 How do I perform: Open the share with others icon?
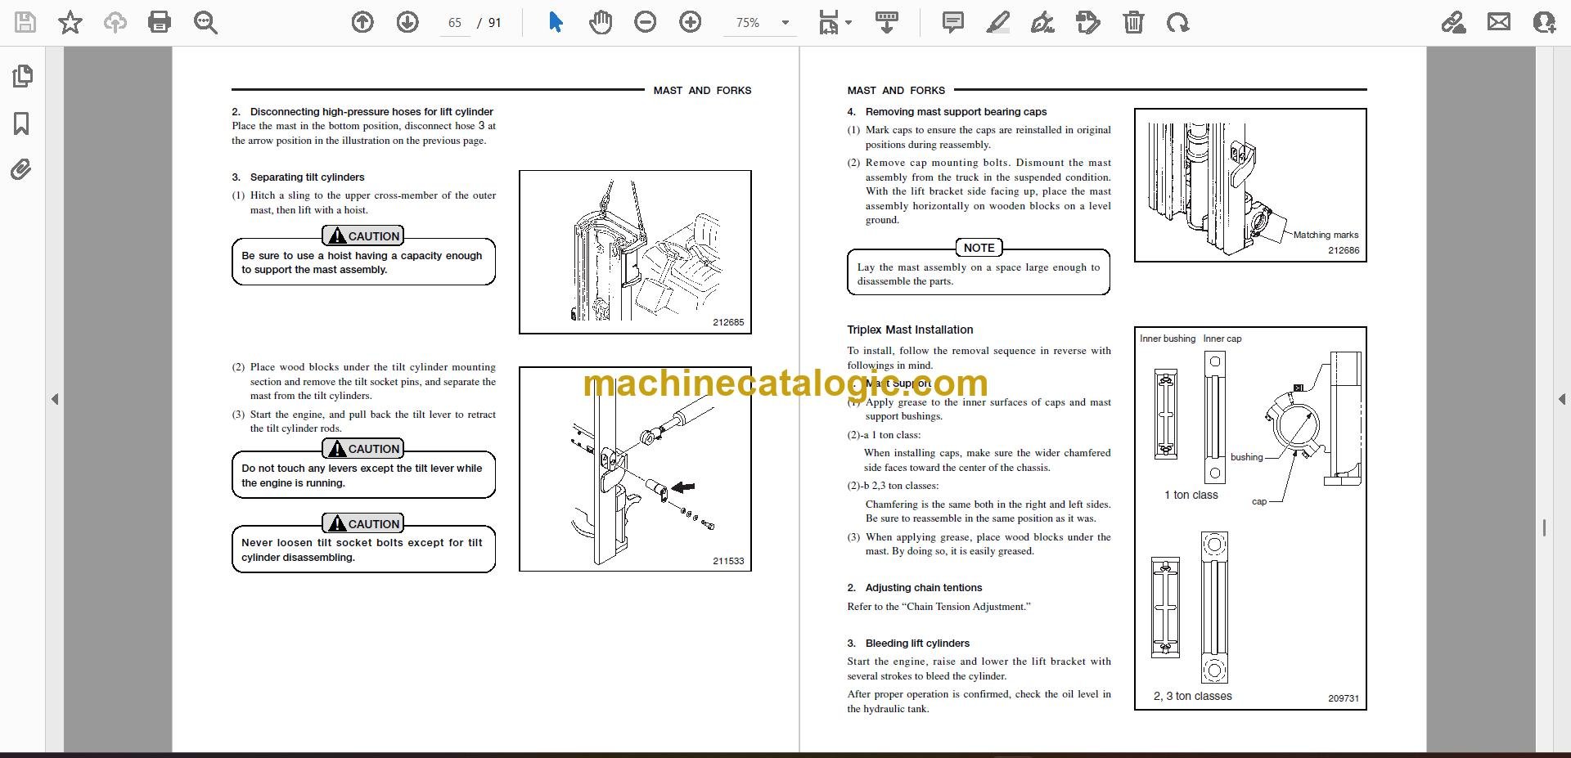pos(1543,23)
